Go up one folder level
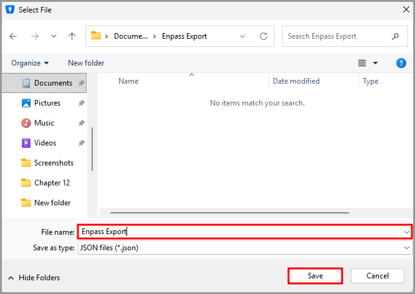This screenshot has height=294, width=415. click(72, 36)
